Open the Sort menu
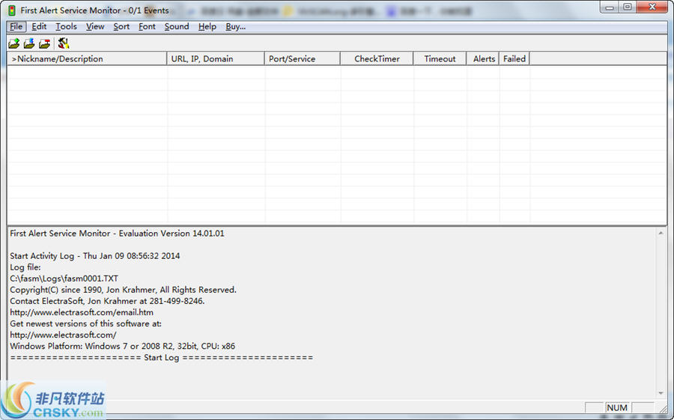The width and height of the screenshot is (674, 420). tap(121, 27)
